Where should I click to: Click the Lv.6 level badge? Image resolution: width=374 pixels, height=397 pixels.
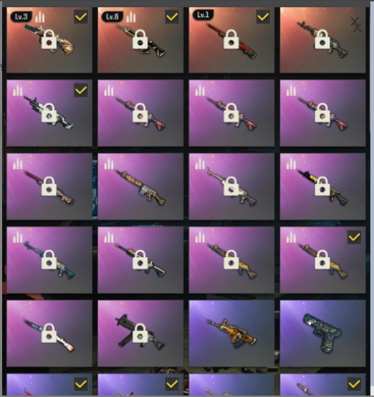(x=112, y=16)
